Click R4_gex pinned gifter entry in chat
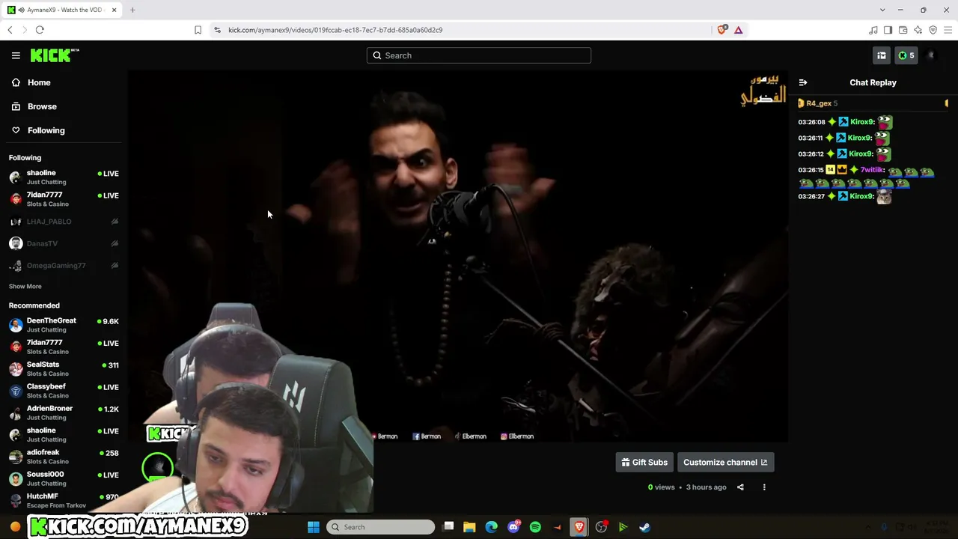Image resolution: width=958 pixels, height=539 pixels. 817,103
